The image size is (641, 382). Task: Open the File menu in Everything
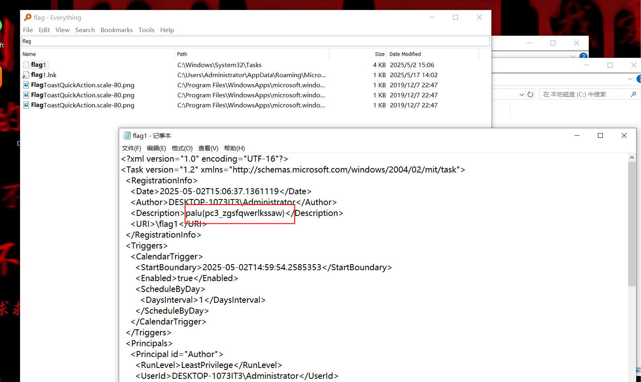point(28,30)
